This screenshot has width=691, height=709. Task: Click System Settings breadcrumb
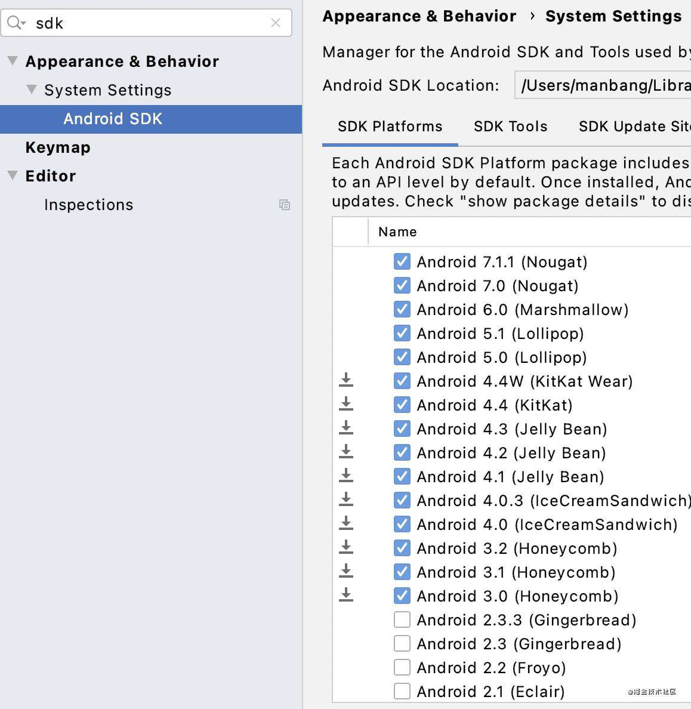(613, 16)
